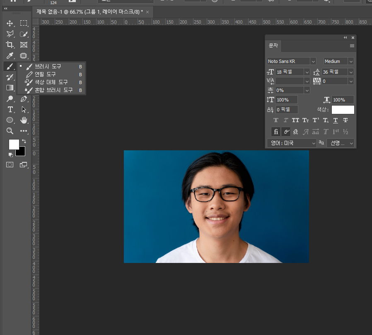372x335 pixels.
Task: Toggle Superscript text style
Action: [316, 121]
